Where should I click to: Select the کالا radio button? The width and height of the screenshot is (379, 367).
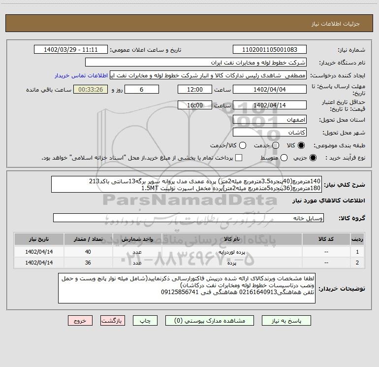pyautogui.click(x=301, y=145)
